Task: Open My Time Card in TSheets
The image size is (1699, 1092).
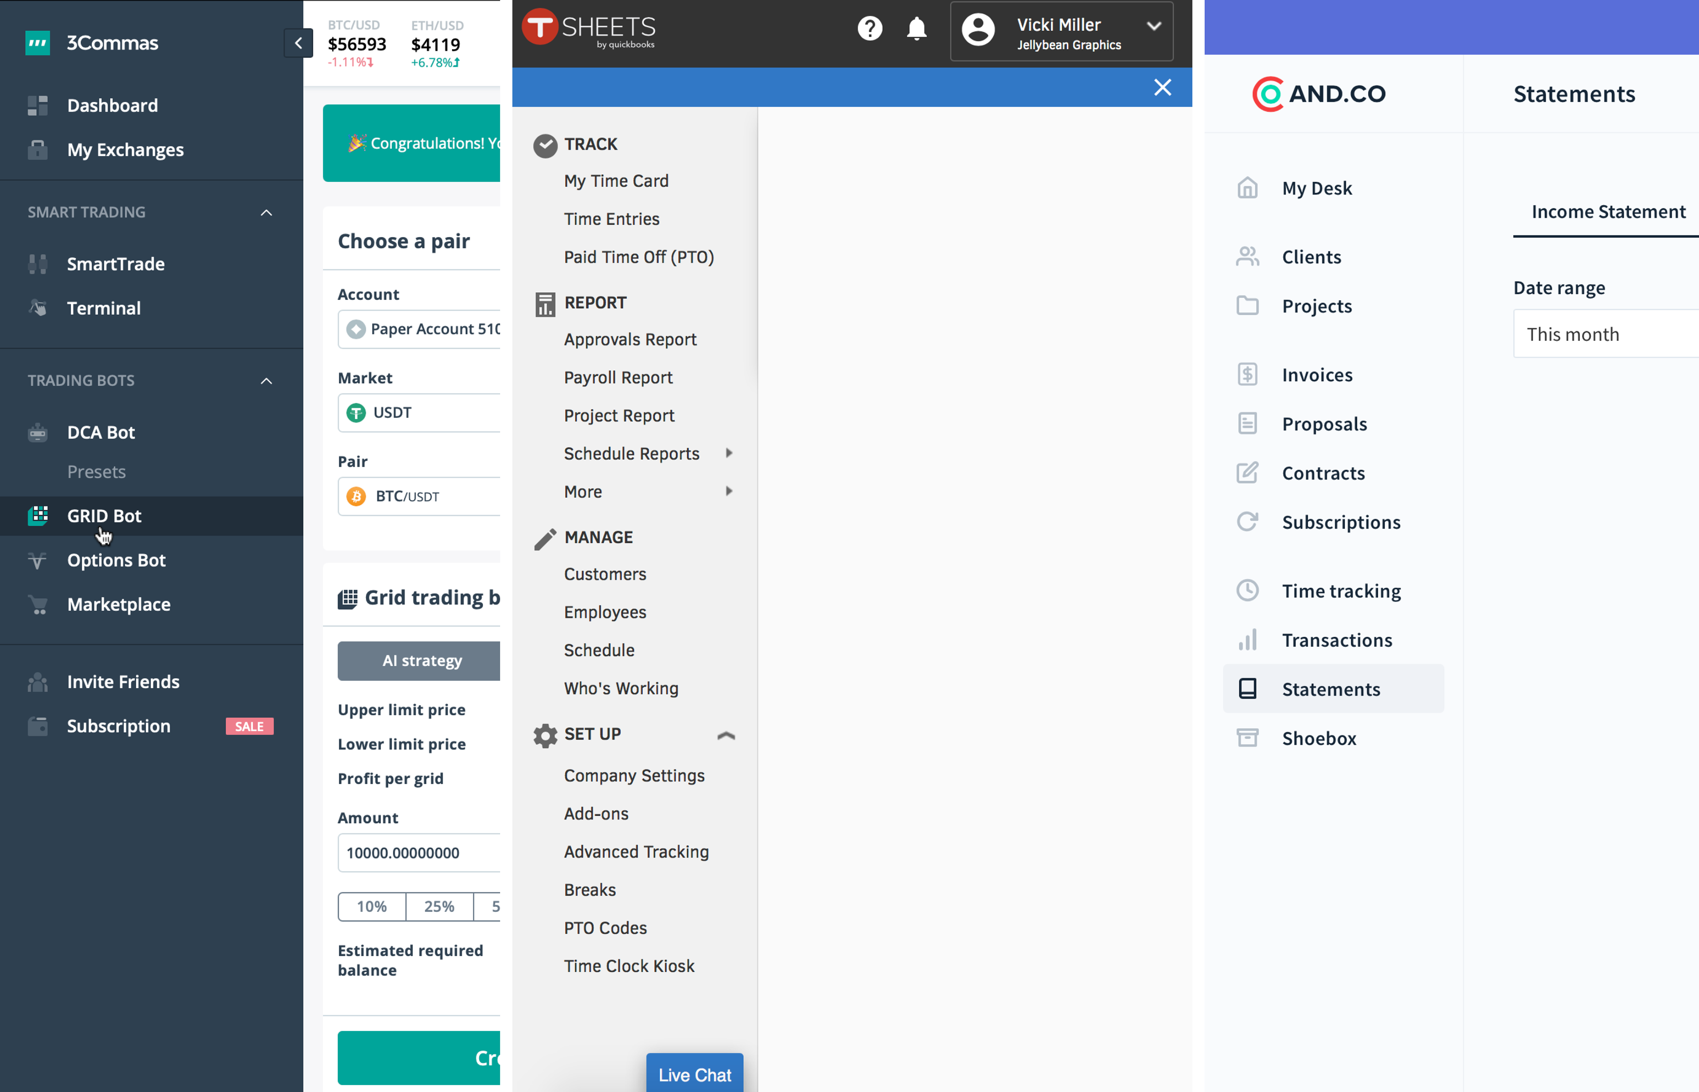Action: tap(616, 181)
